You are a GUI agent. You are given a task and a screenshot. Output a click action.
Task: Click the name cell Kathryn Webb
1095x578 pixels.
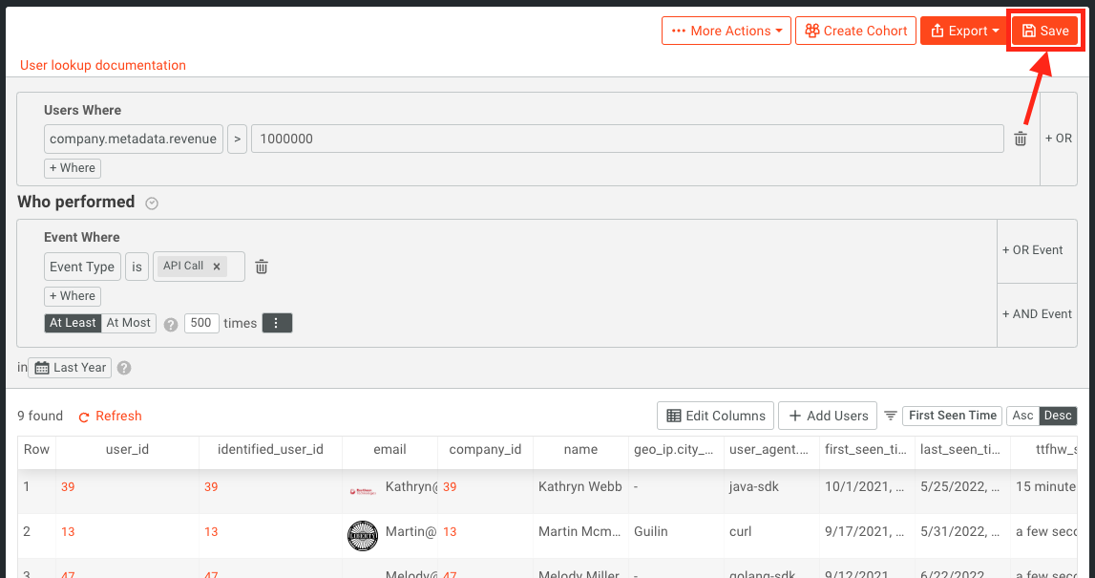(x=580, y=487)
